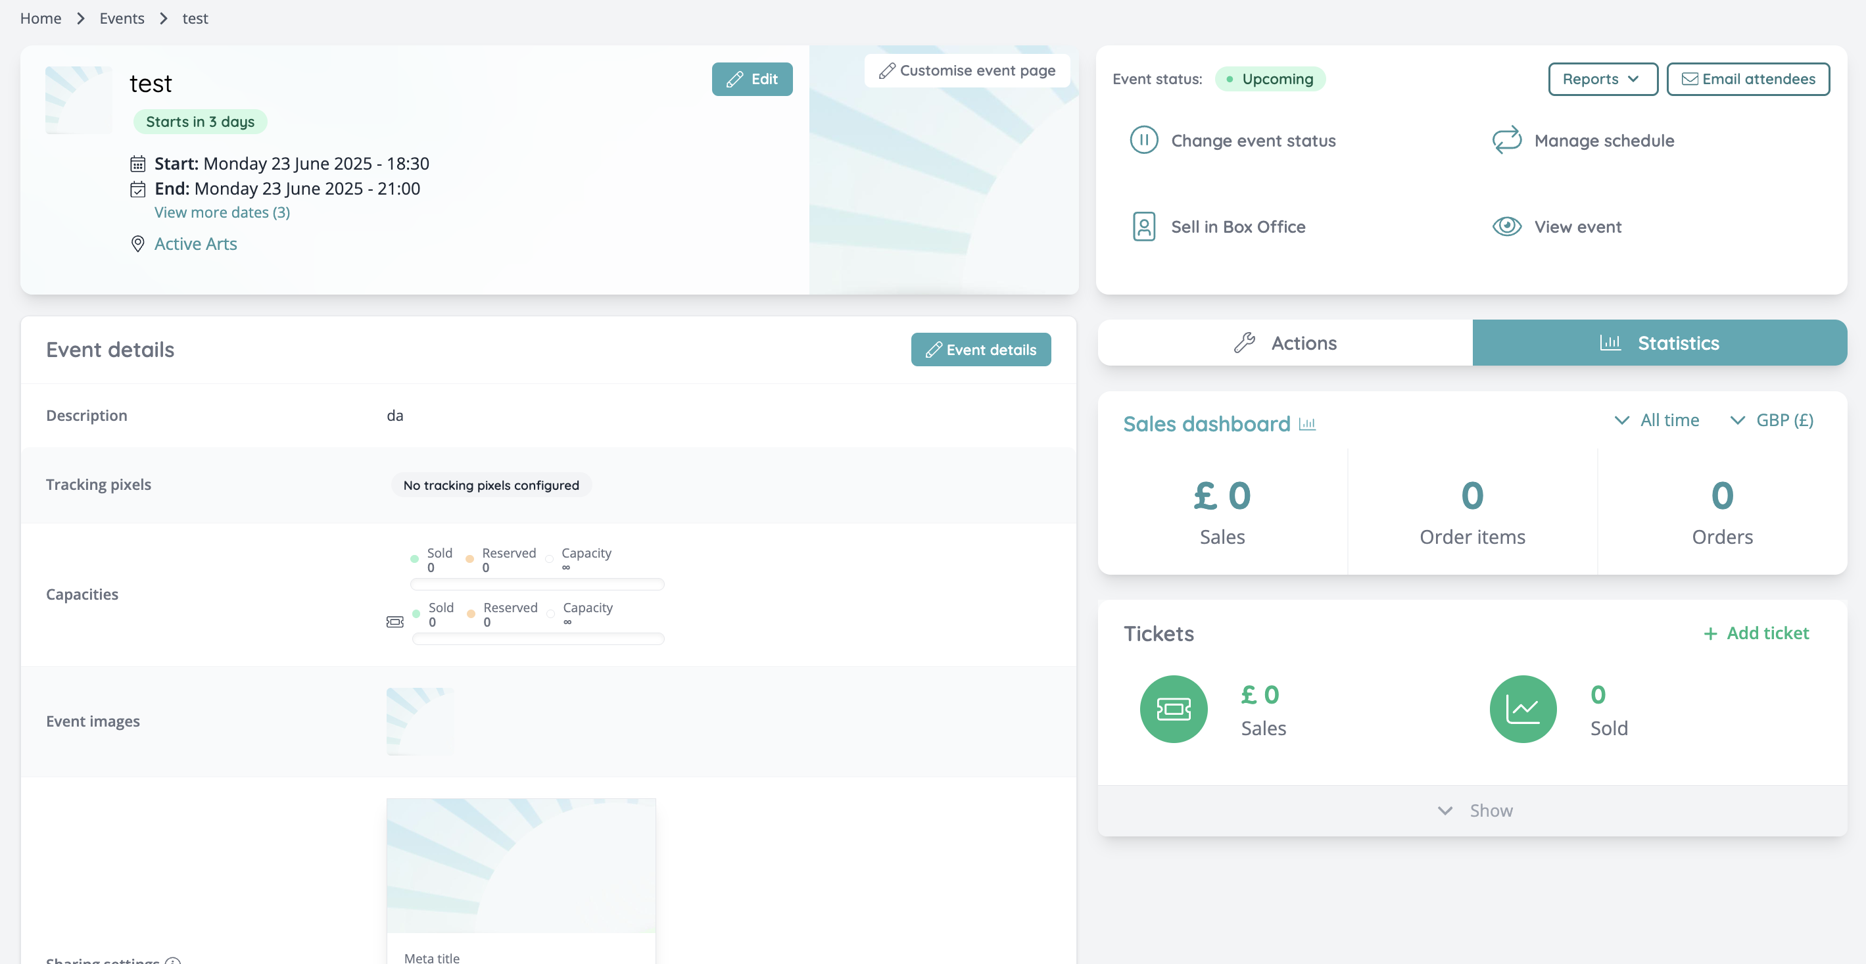Switch to the Statistics tab

point(1659,343)
